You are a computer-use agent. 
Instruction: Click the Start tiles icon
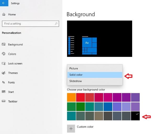click(x=4, y=92)
